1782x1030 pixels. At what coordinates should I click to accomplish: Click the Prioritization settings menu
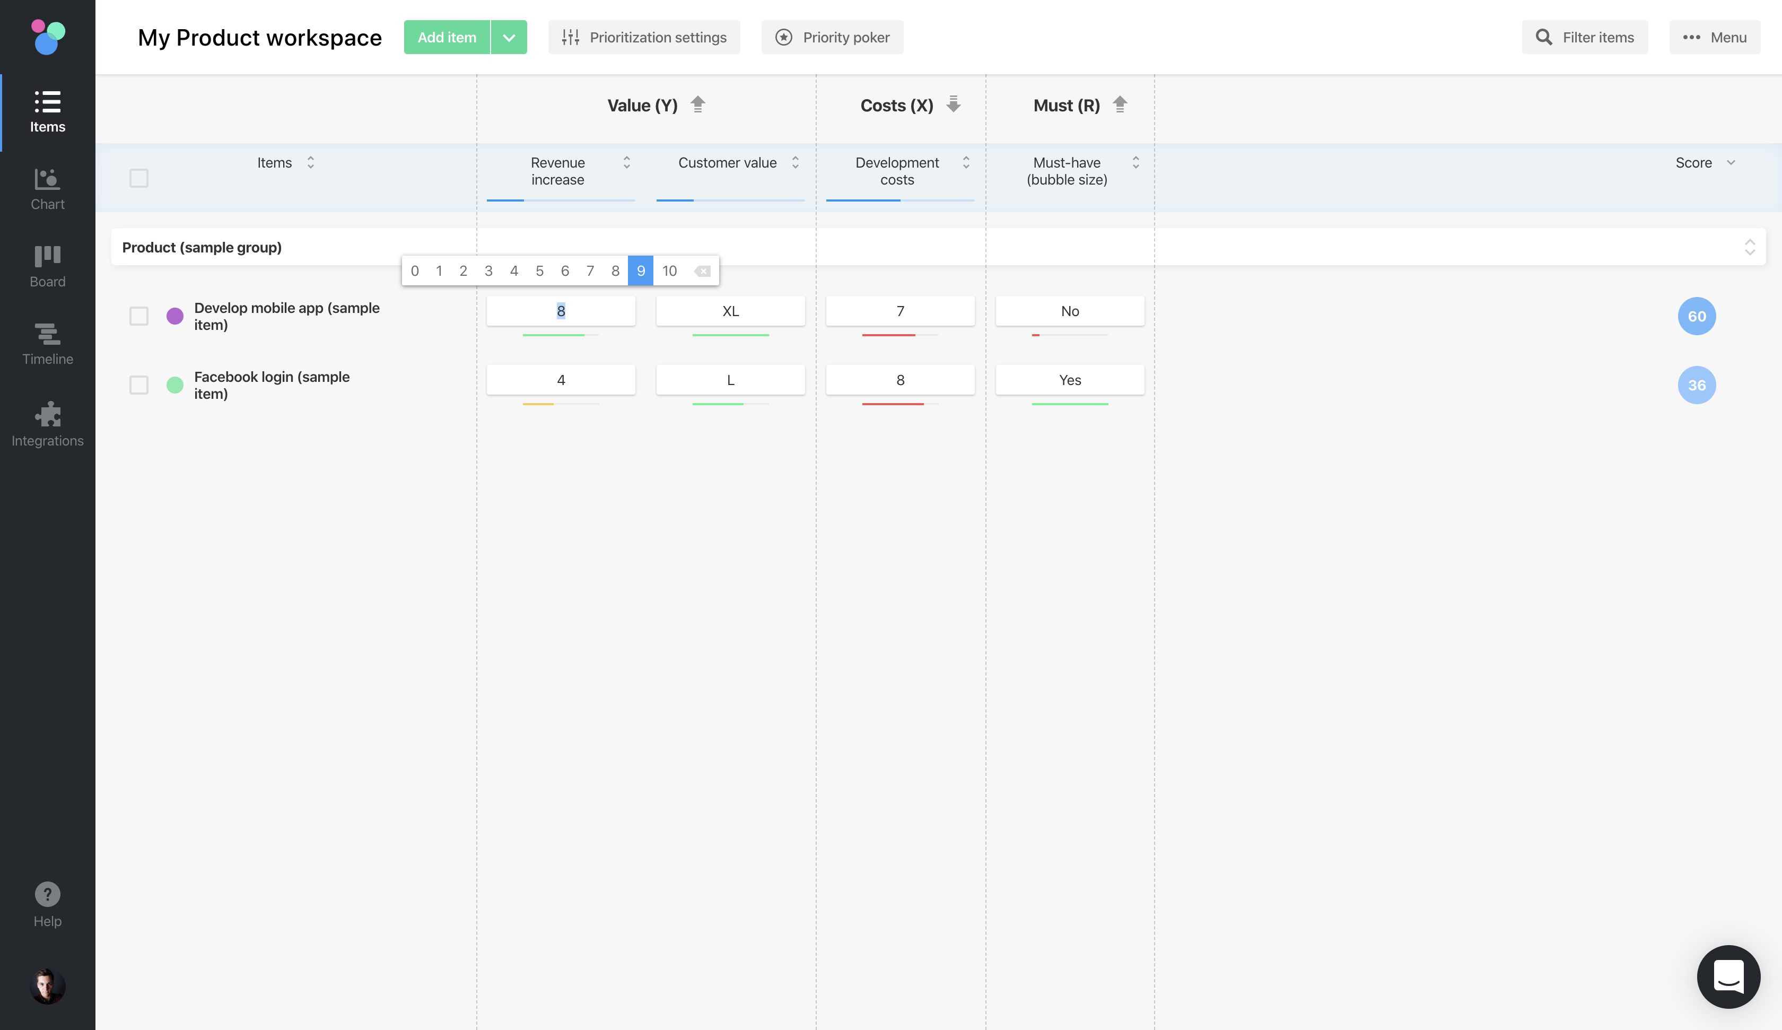click(644, 37)
